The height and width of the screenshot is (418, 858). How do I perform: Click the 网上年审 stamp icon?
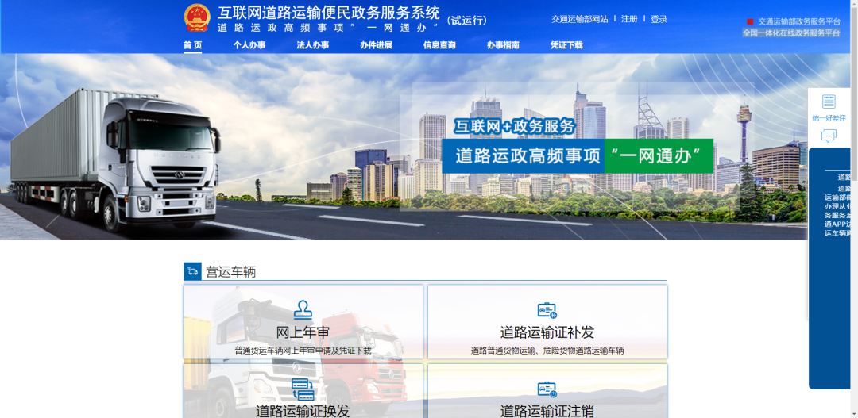(303, 309)
